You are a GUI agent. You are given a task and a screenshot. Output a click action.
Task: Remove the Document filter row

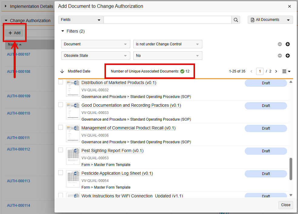(x=280, y=44)
